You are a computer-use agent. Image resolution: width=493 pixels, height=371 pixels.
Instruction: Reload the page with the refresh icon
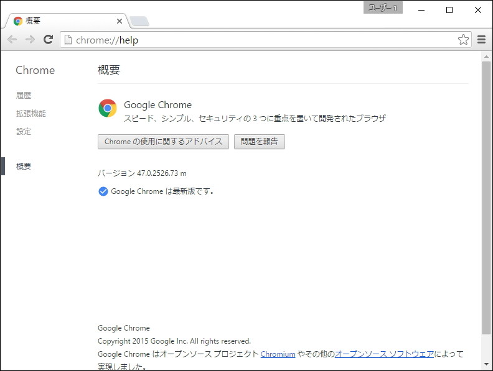point(48,40)
